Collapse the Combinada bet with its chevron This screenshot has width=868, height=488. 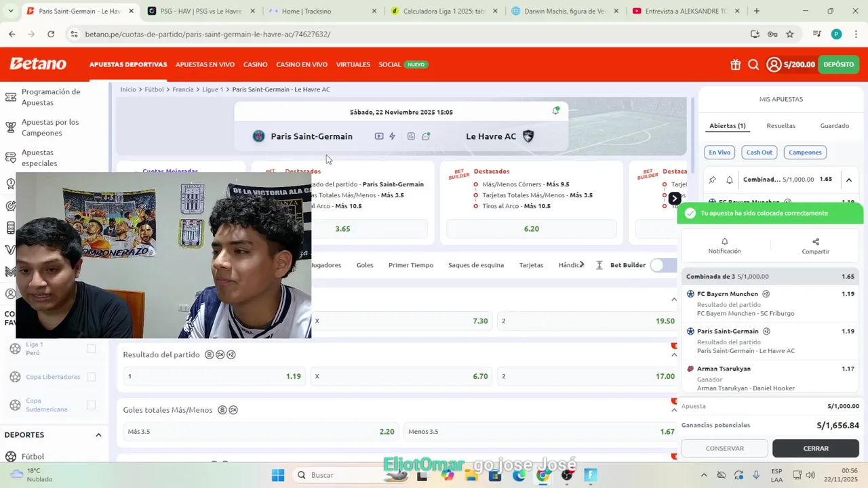(849, 180)
